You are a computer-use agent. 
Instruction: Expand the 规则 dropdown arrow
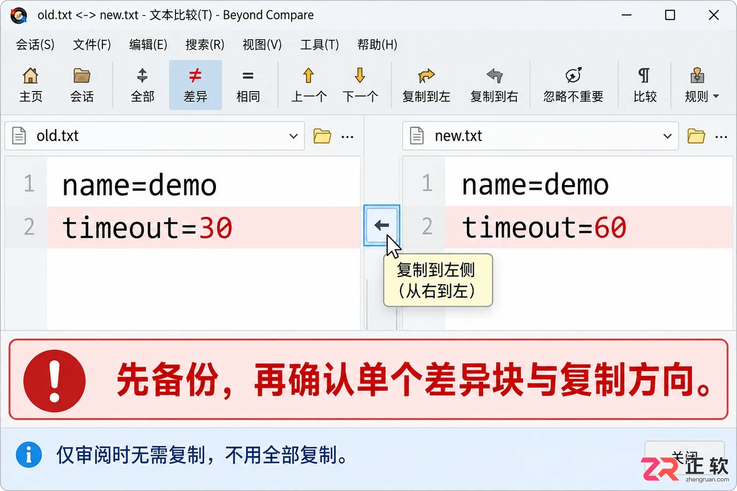tap(716, 96)
